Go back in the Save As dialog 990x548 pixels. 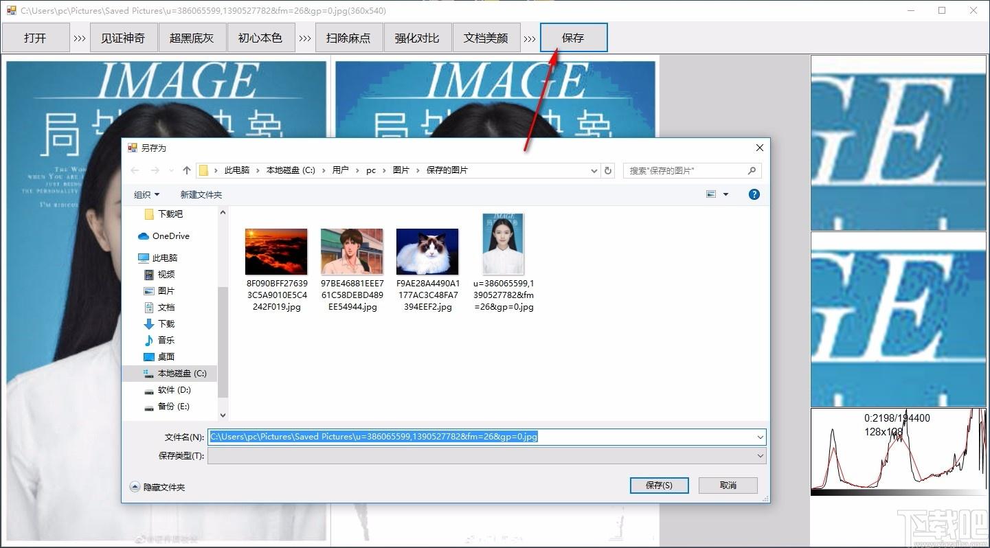(x=135, y=170)
